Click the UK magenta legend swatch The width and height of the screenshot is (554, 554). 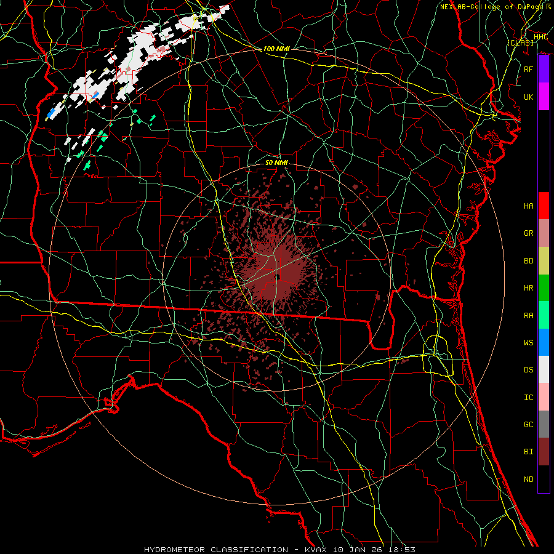click(x=544, y=97)
